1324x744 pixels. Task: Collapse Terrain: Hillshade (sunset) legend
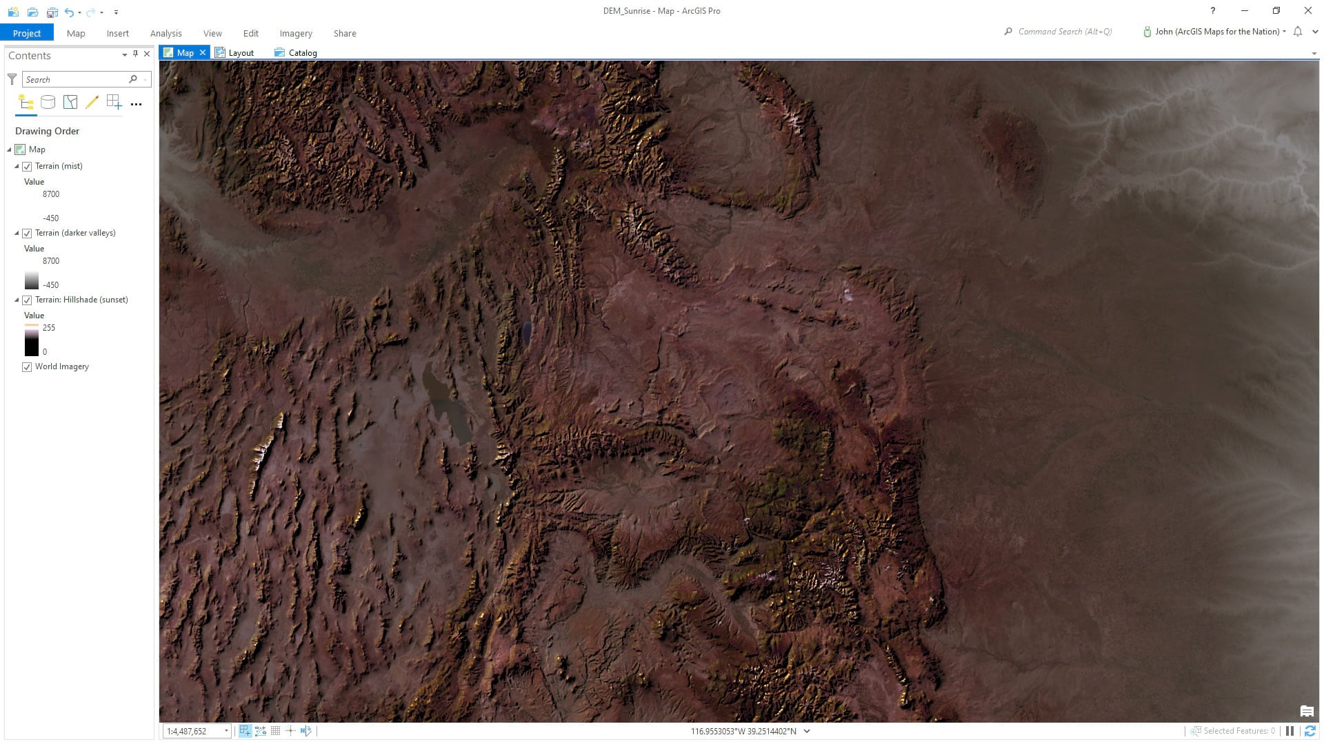point(17,300)
